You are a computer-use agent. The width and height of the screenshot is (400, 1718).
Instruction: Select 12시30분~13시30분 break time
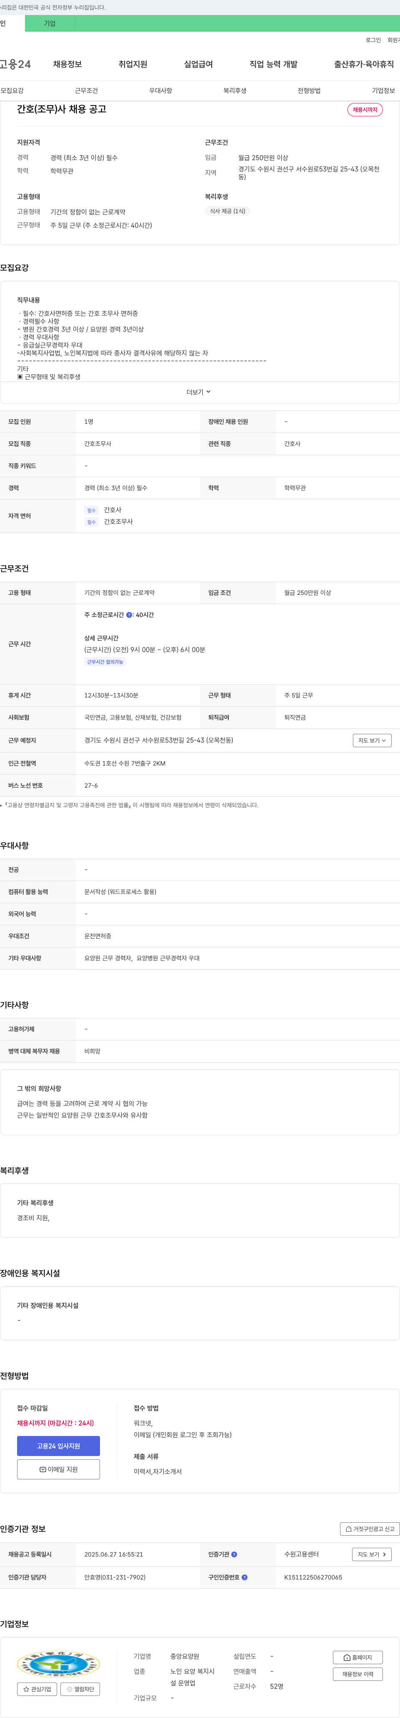click(x=111, y=695)
